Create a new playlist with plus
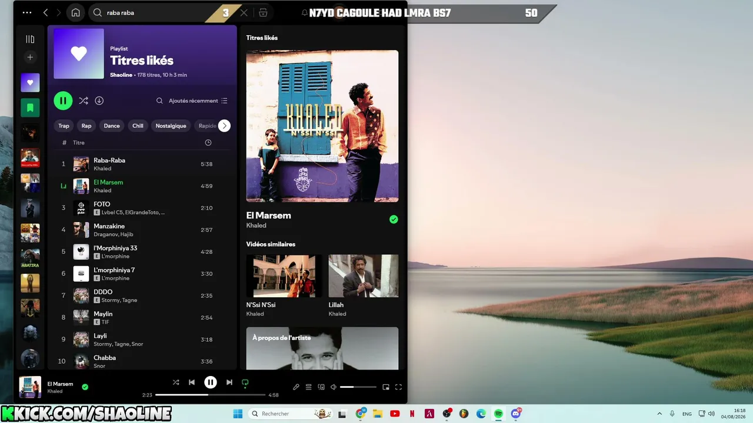This screenshot has width=753, height=423. pyautogui.click(x=30, y=57)
